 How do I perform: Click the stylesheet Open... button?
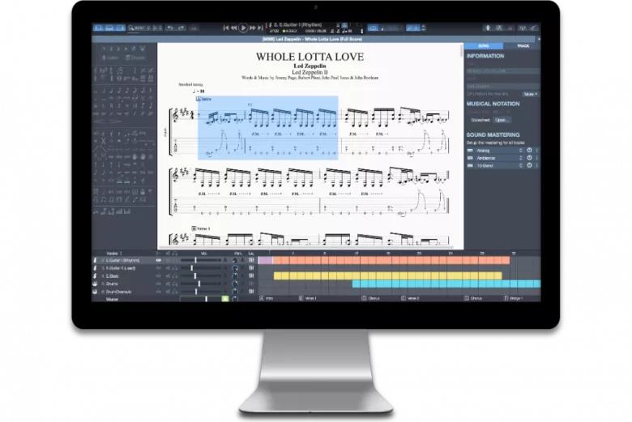point(502,120)
